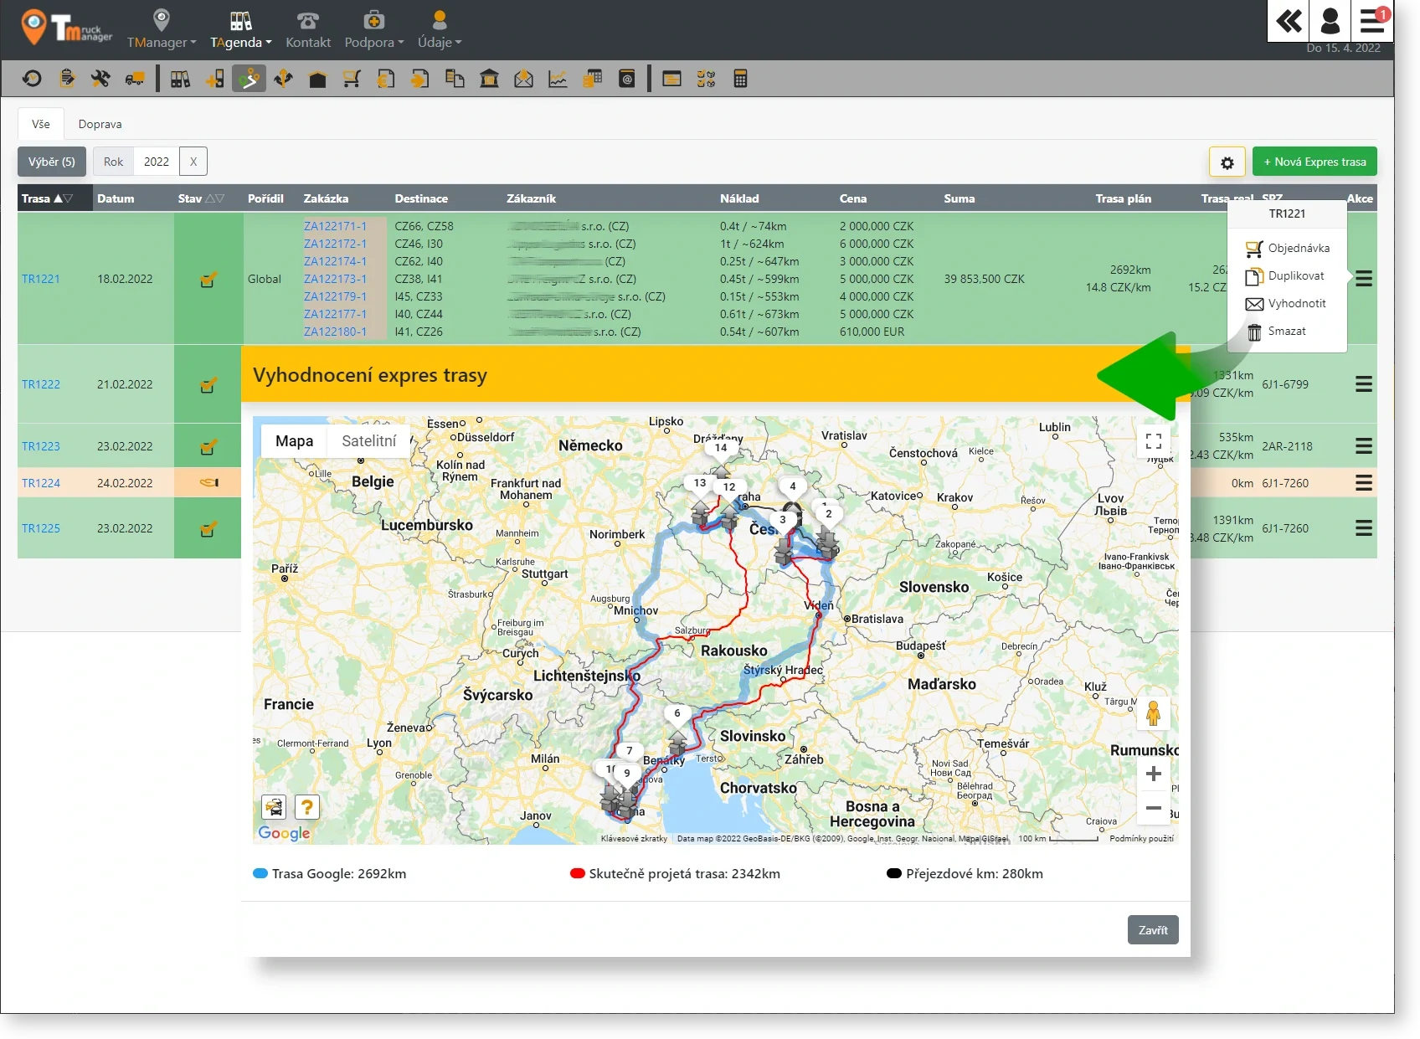This screenshot has height=1039, width=1420.
Task: Click the branching arrows routing icon
Action: (283, 79)
